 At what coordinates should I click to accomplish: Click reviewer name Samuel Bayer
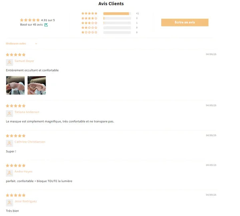coord(24,61)
